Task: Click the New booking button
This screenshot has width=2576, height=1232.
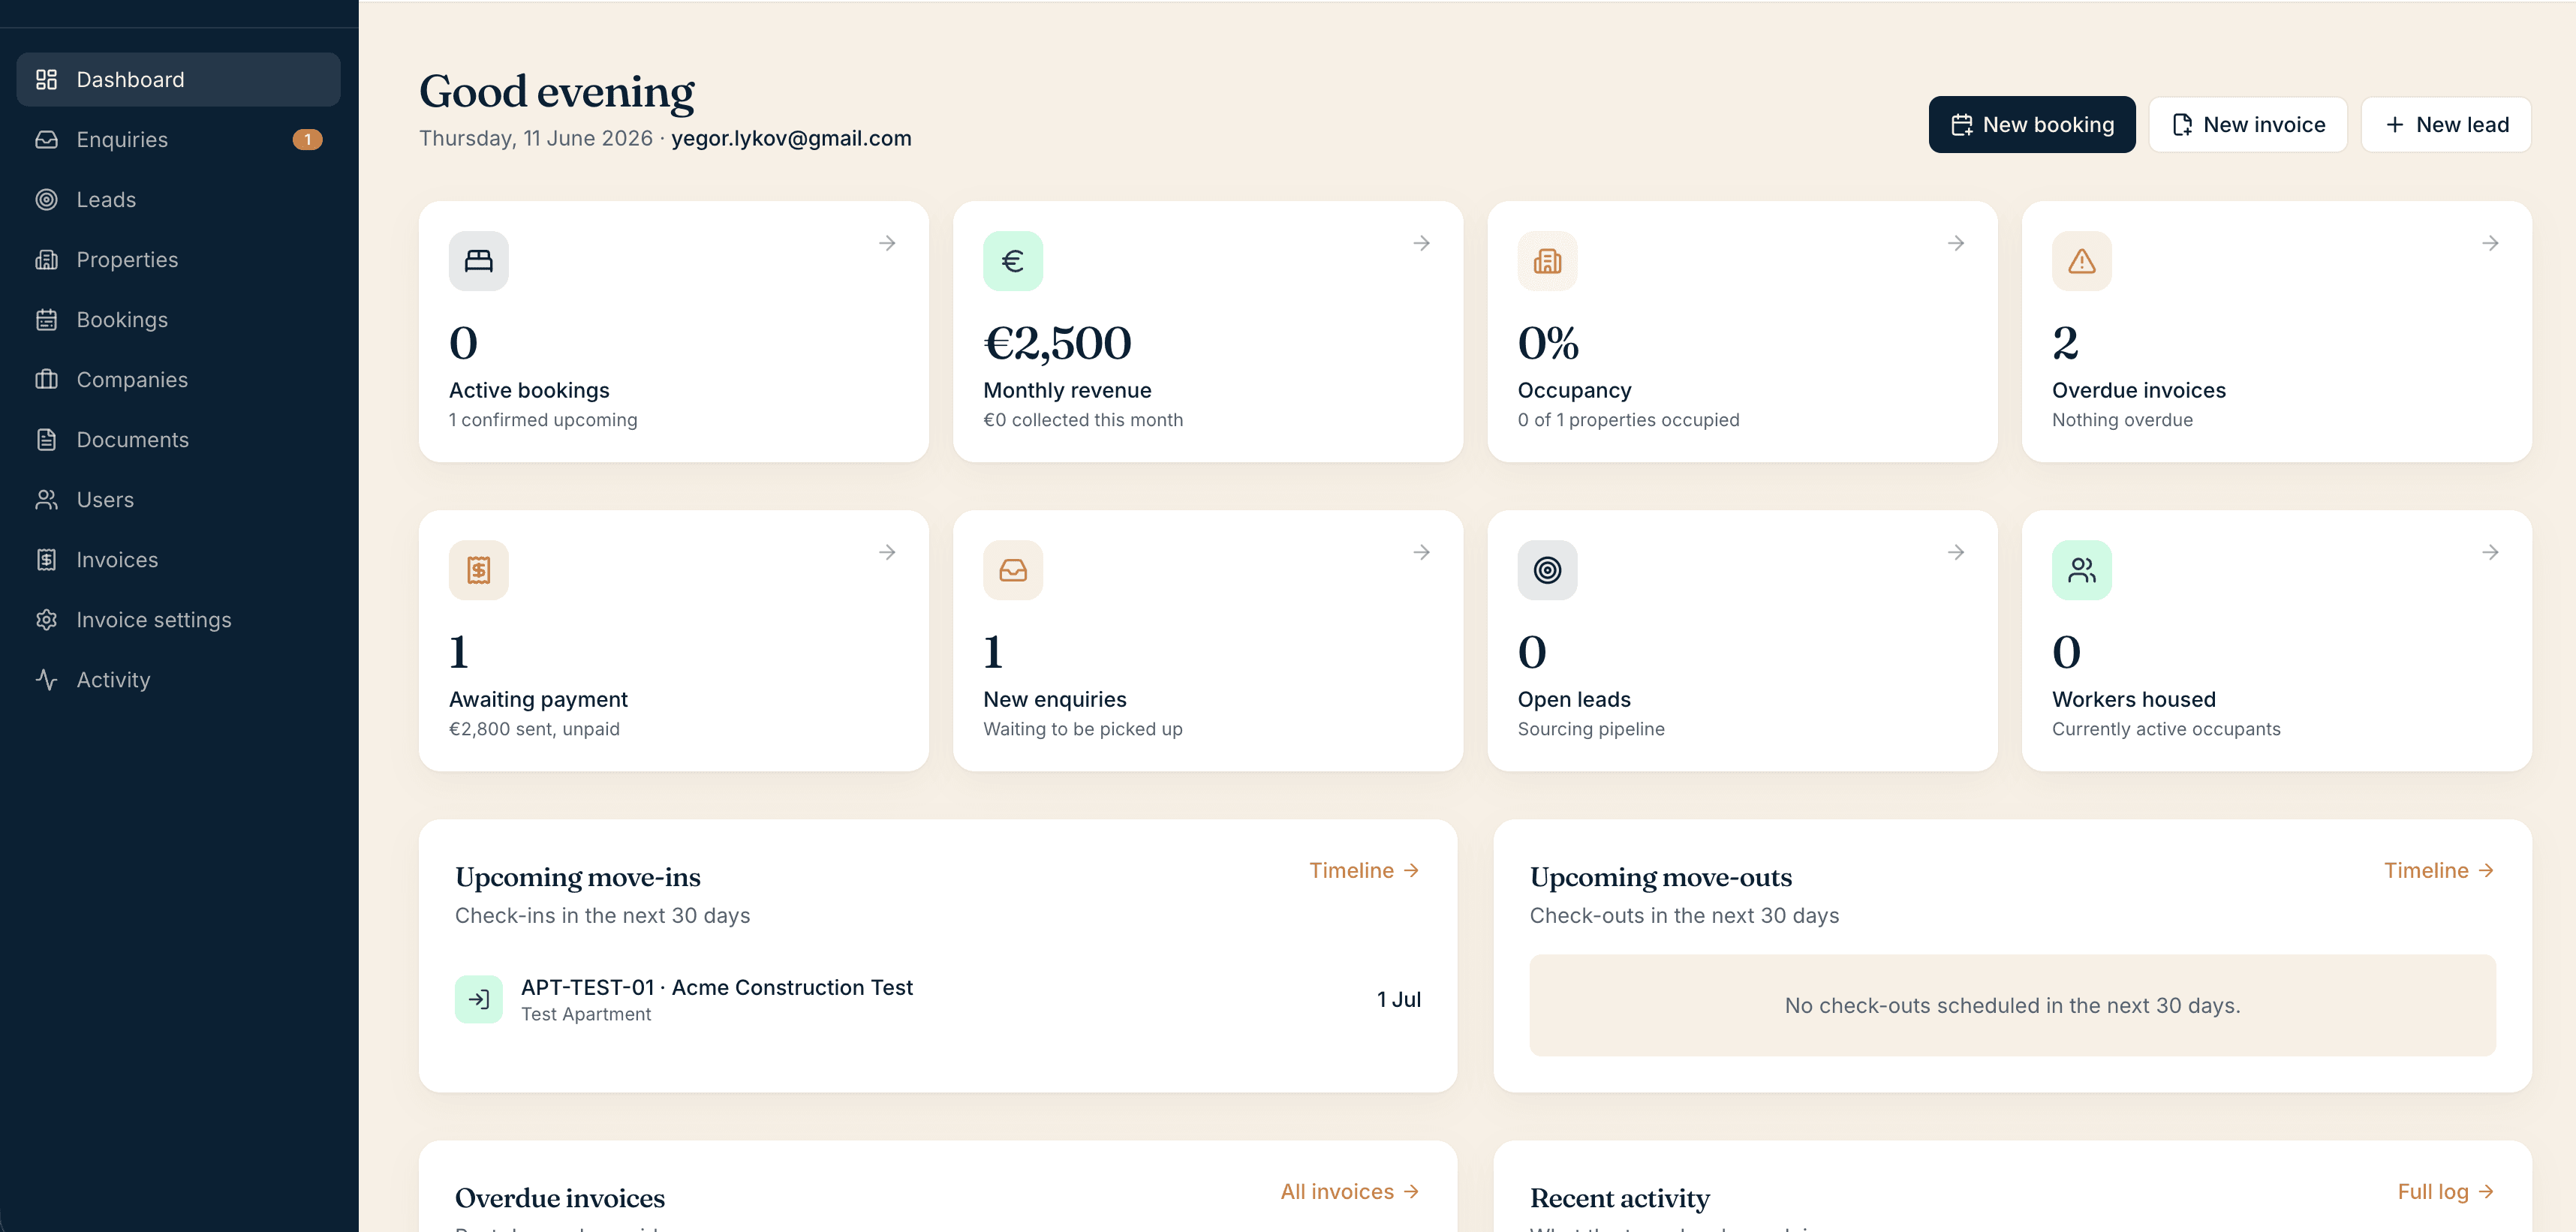Action: [x=2031, y=125]
